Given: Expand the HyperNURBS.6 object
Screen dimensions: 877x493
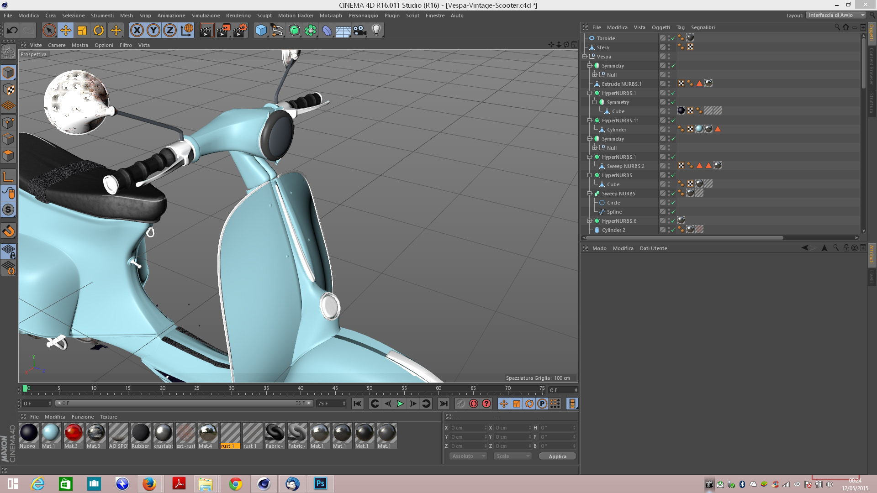Looking at the screenshot, I should pos(590,221).
